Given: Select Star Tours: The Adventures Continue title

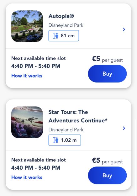Looking at the screenshot, I should [x=78, y=116].
